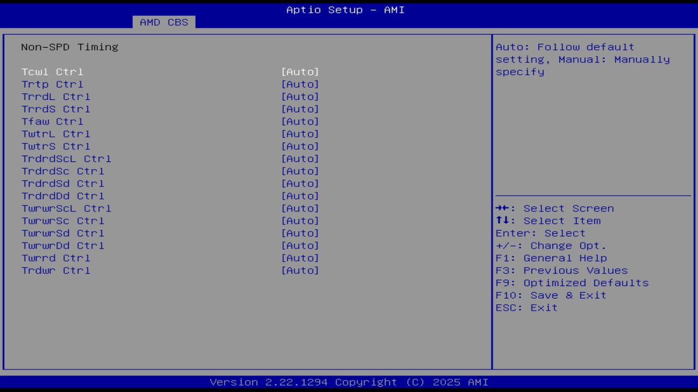This screenshot has height=392, width=698.
Task: Open the TrdrdScL Ctrl setting dropdown
Action: point(300,158)
